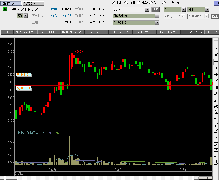Select the first arc lines tool
Viewport: 219px width, 180px height.
coord(216,93)
